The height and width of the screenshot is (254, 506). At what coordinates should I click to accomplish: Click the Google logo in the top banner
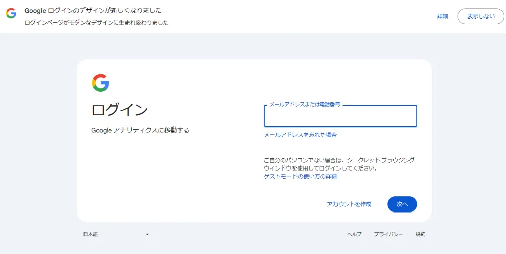click(x=11, y=13)
